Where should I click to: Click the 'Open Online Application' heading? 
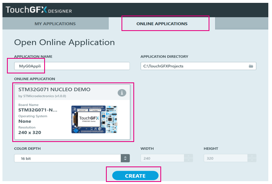(x=64, y=42)
